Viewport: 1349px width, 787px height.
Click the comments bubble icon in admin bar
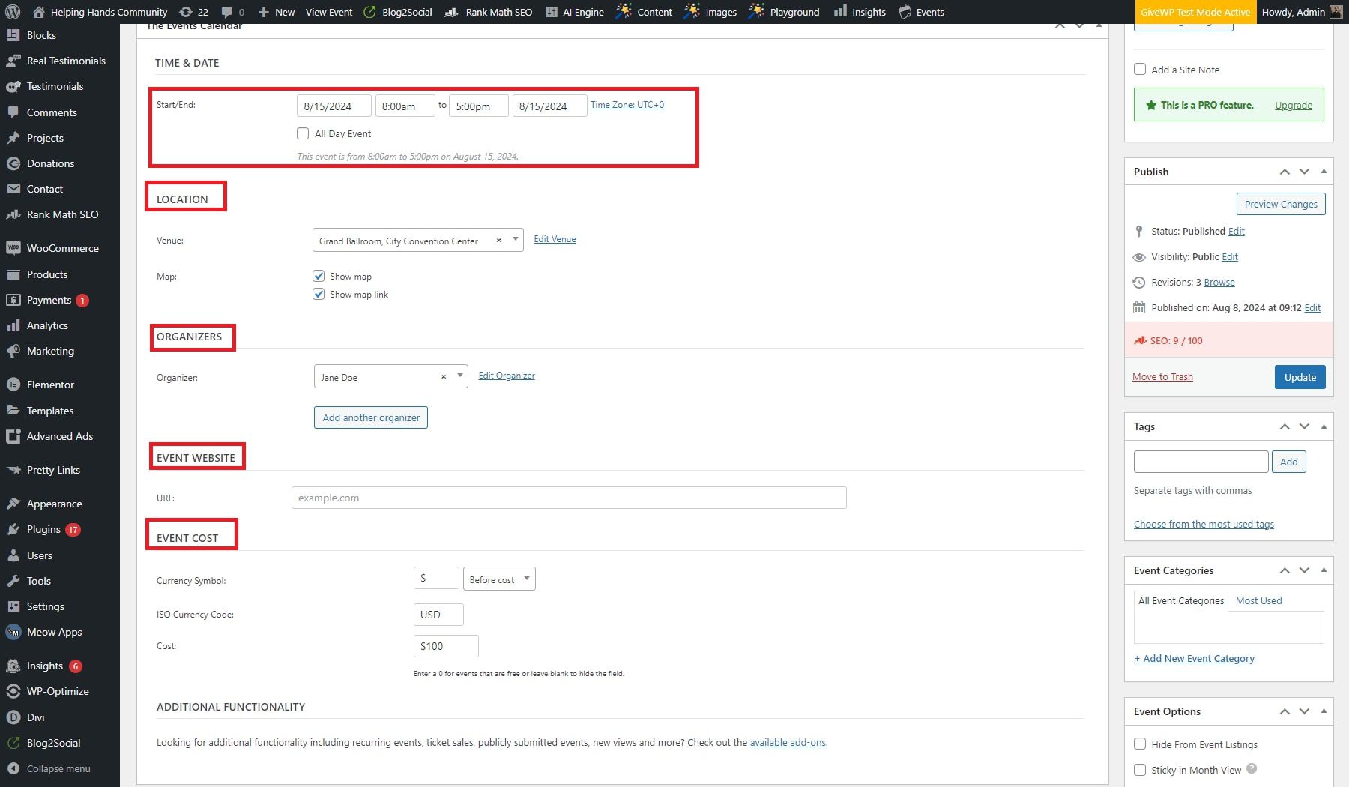(227, 12)
